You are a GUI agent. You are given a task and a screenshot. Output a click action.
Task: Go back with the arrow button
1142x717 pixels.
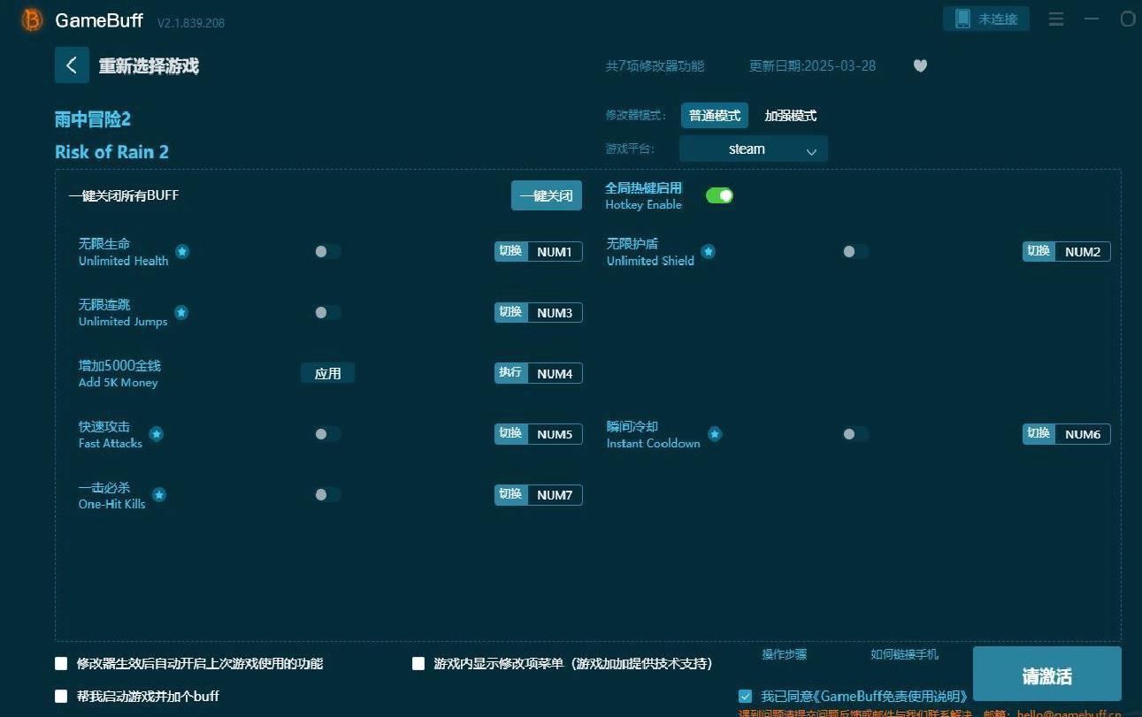72,65
